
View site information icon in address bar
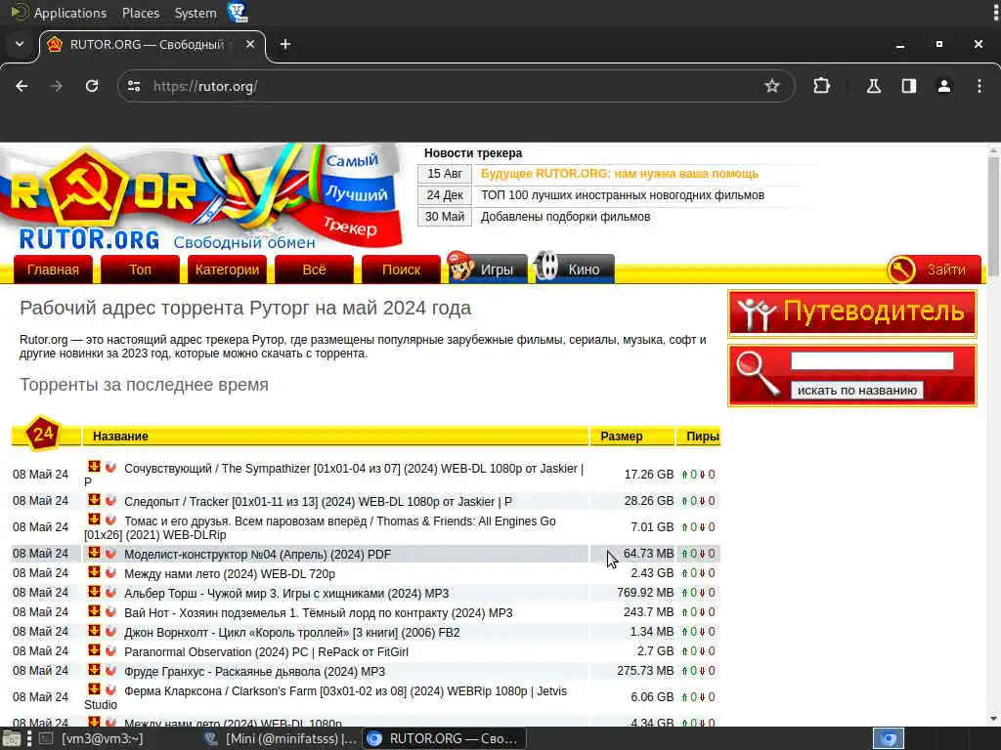click(x=133, y=86)
